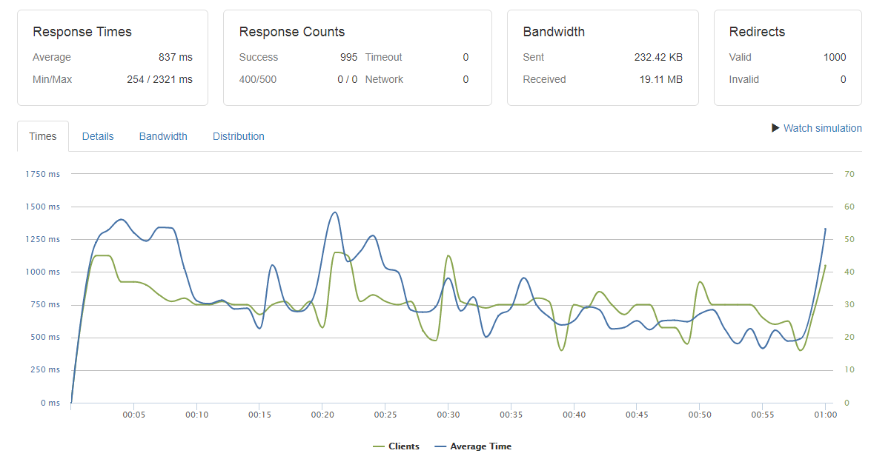This screenshot has height=459, width=891.
Task: Open the Bandwidth tab
Action: pos(163,136)
